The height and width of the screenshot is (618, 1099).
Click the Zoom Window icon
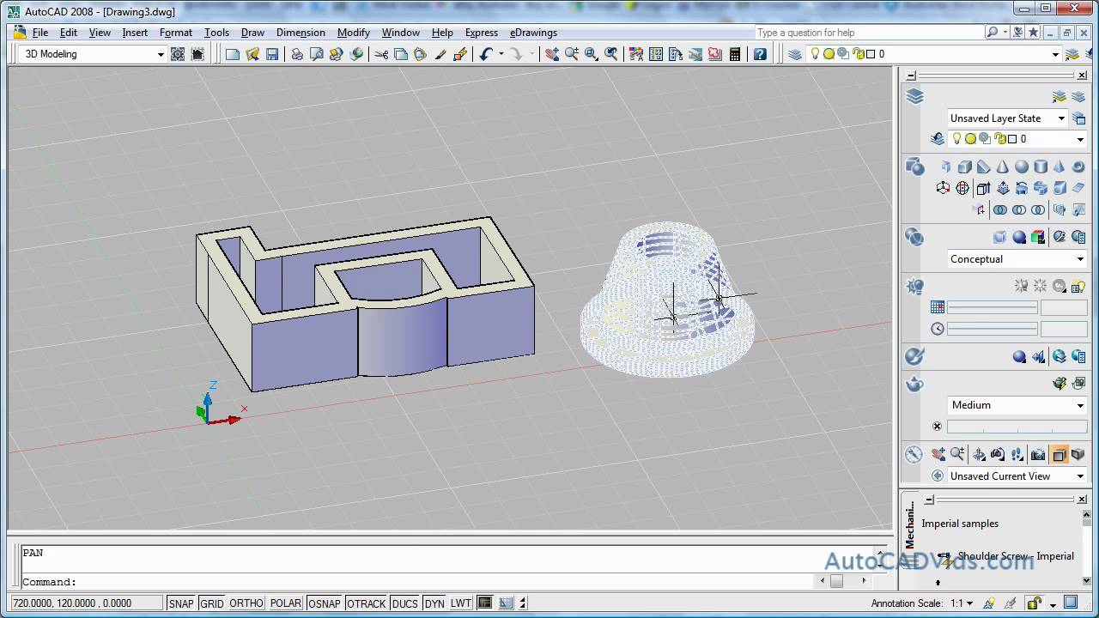point(592,54)
